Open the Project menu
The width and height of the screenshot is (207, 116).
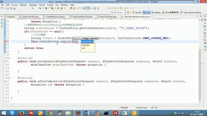click(x=50, y=5)
